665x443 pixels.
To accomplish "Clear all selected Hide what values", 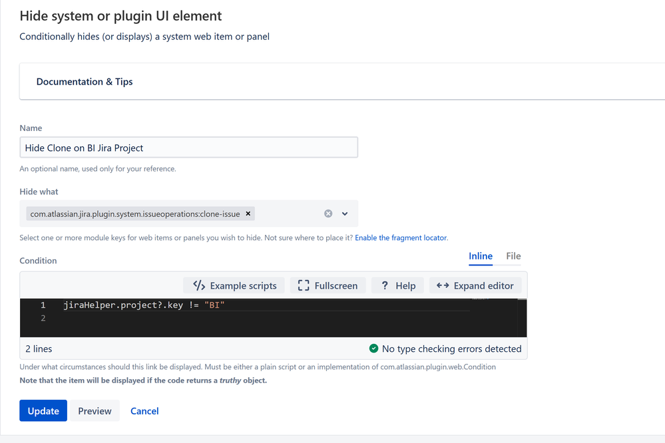I will click(328, 214).
